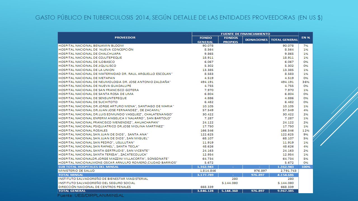358x201 pixels.
Task: Select Instituto Salvadoreño de Bienestar Magisterial row name
Action: [103, 179]
